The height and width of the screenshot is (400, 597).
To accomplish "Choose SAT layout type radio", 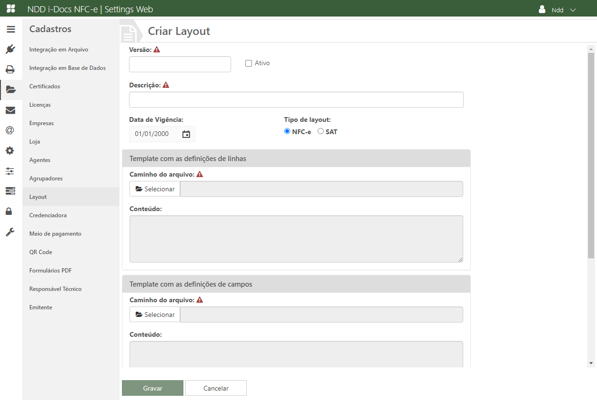I will [320, 132].
